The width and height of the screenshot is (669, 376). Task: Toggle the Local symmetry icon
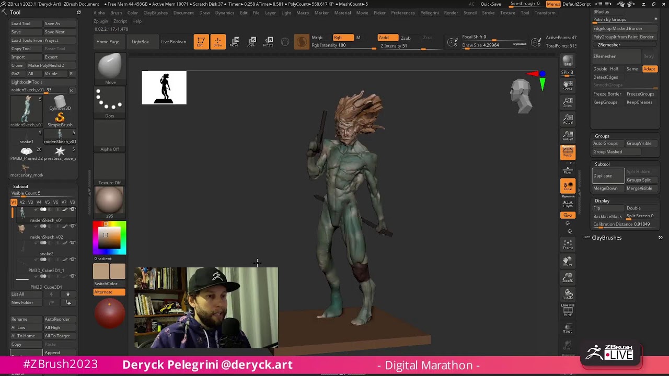568,186
